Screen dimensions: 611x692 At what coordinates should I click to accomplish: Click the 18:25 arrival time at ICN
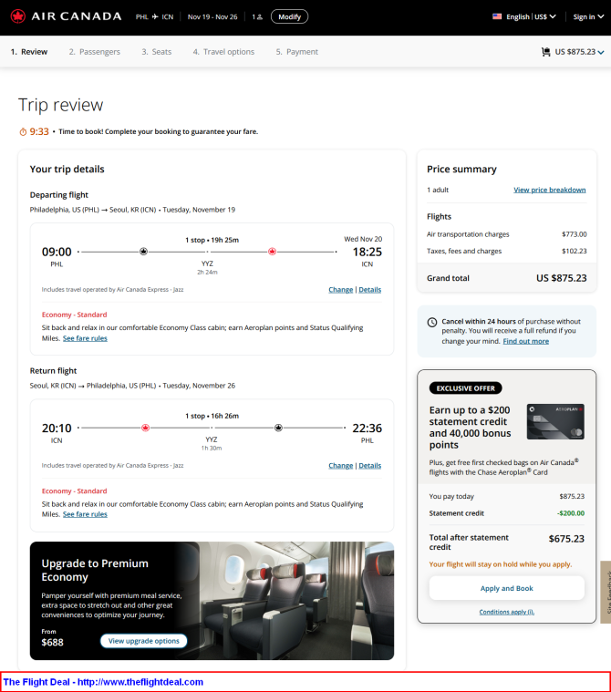[x=367, y=252]
